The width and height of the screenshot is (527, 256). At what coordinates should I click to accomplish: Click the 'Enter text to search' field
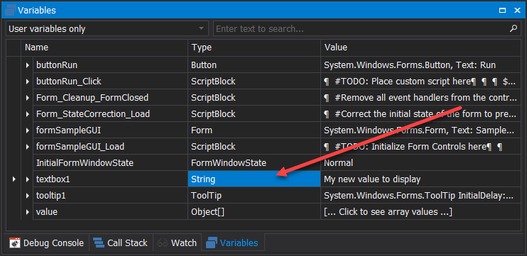pyautogui.click(x=367, y=28)
